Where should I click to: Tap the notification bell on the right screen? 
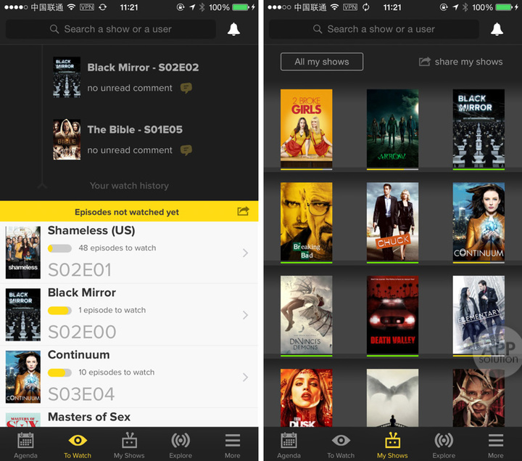point(497,29)
